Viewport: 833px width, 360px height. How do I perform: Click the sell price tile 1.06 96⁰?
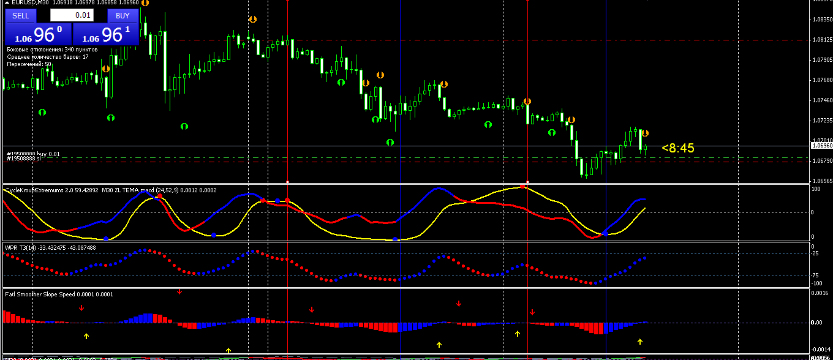tap(38, 34)
